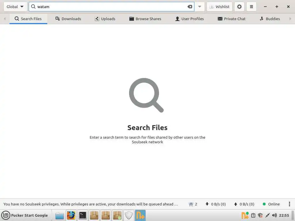Open preferences with the gear icon

239,7
